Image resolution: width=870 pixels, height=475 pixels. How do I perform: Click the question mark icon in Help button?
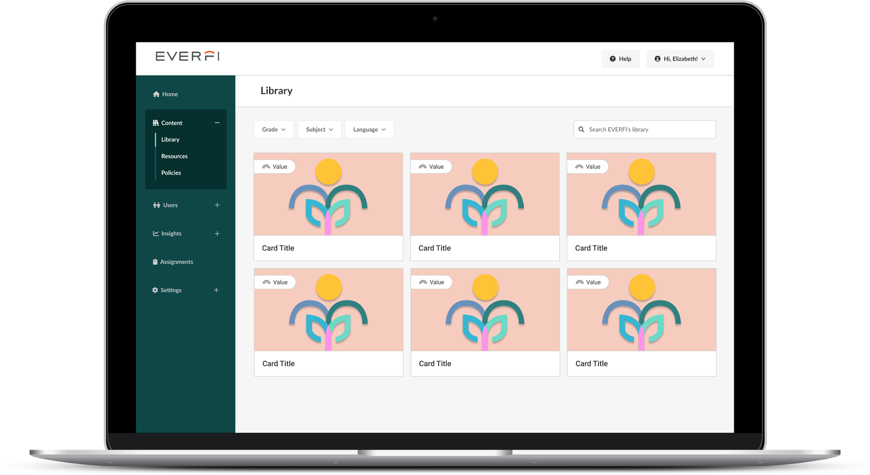pos(613,59)
